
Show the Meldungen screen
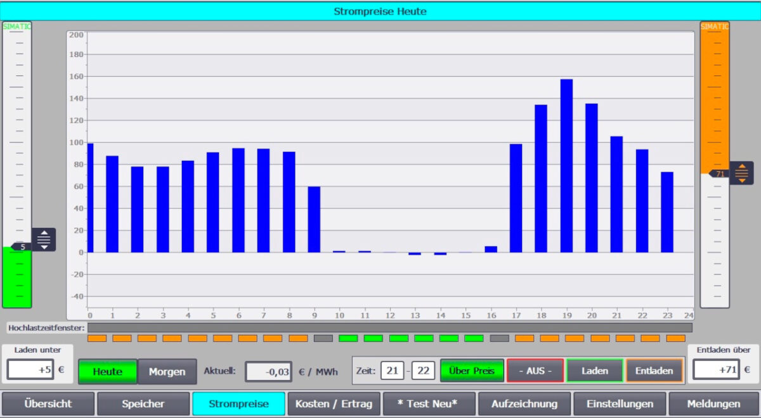714,403
